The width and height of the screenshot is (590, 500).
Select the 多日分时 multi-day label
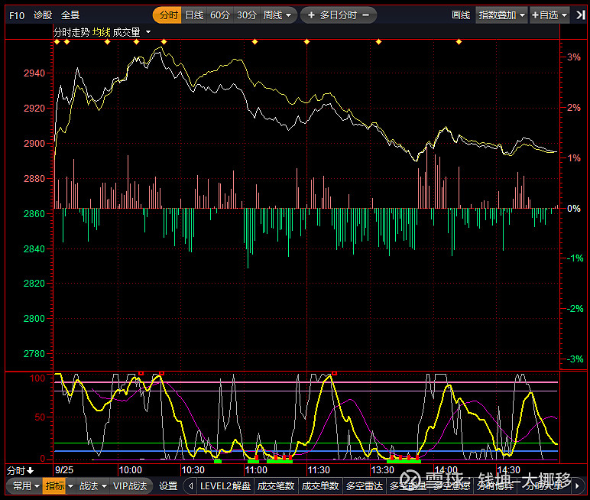click(x=339, y=15)
